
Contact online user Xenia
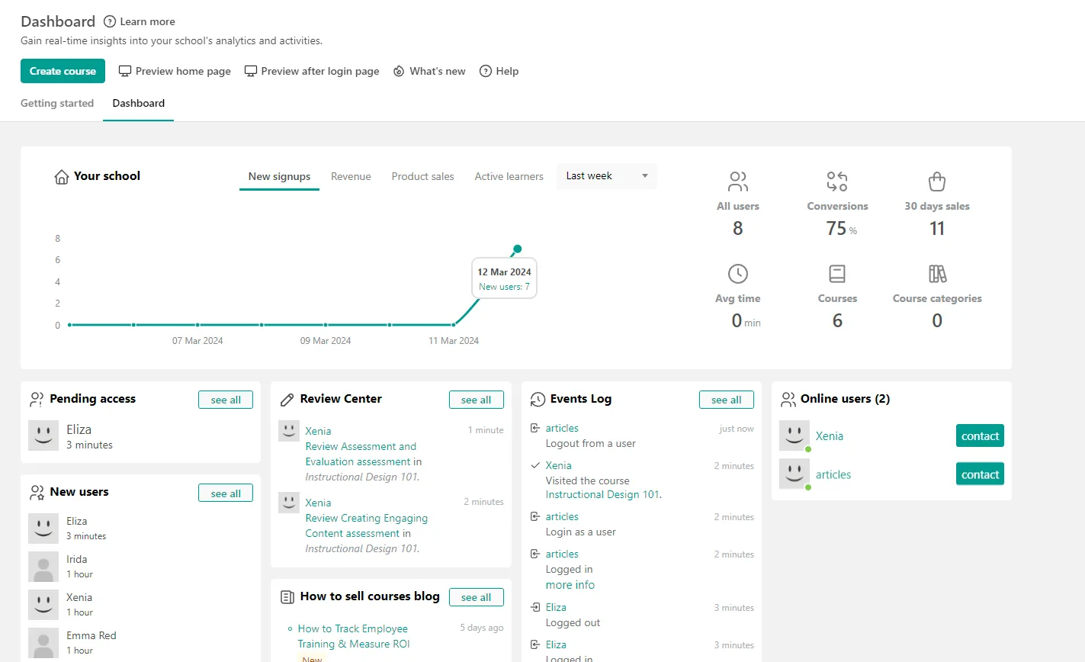coord(979,435)
